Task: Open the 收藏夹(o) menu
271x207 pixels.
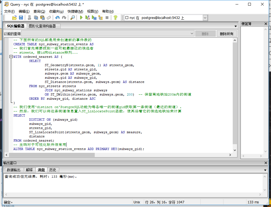Action: (x=56, y=11)
